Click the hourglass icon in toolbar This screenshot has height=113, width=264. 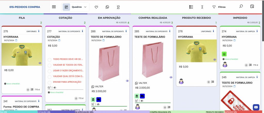(x=118, y=7)
